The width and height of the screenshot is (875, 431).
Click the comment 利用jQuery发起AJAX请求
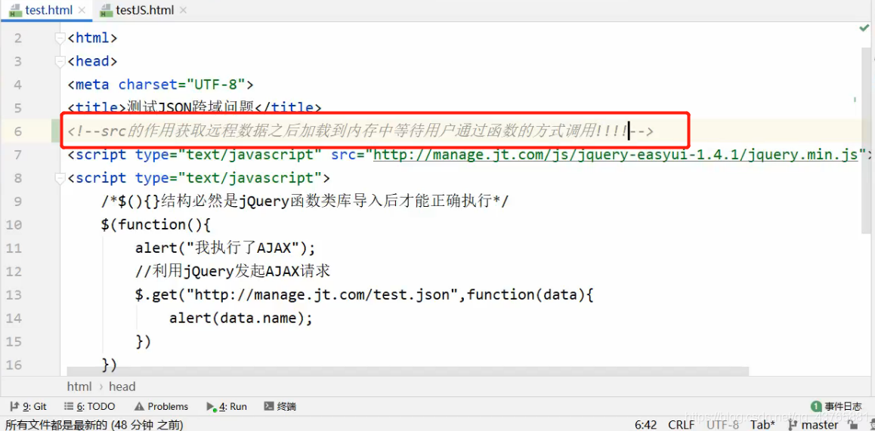[x=233, y=272]
